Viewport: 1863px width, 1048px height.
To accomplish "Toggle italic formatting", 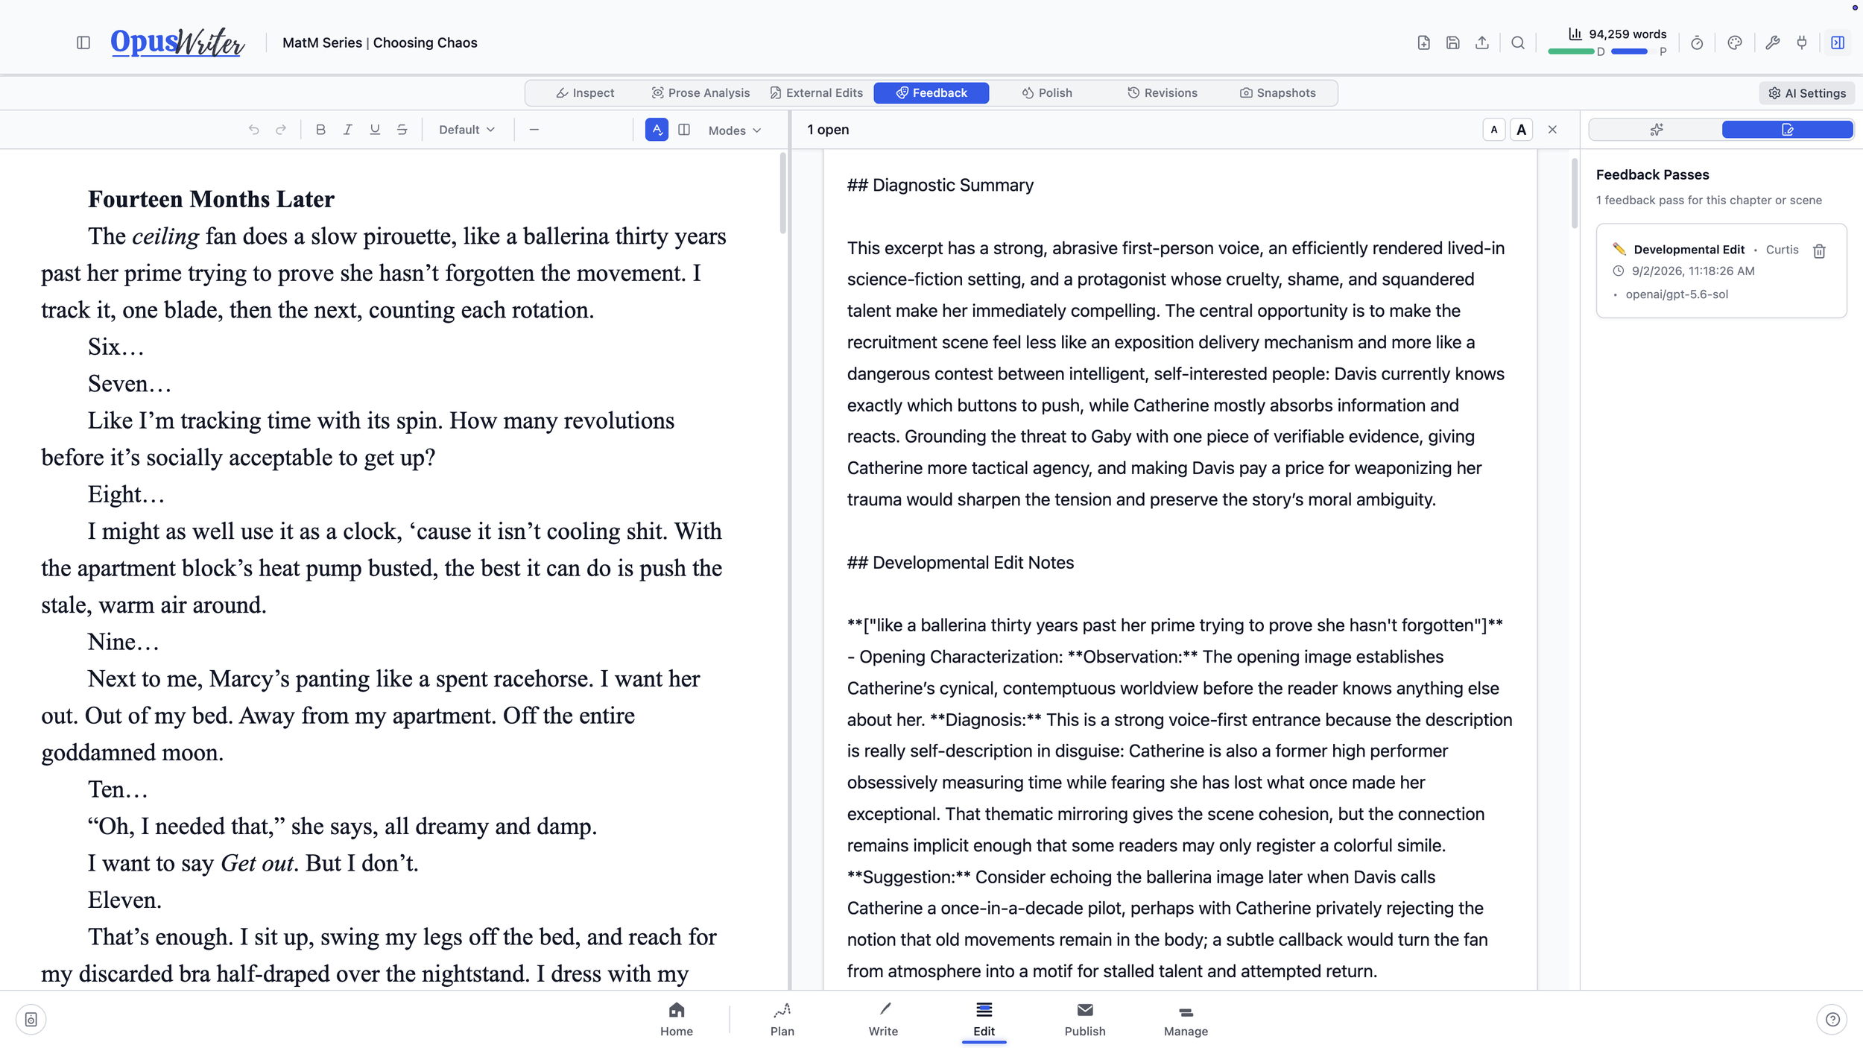I will pyautogui.click(x=347, y=130).
